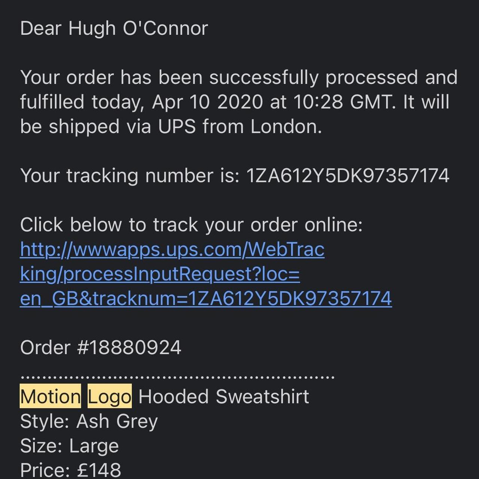
Task: Click the 'Your tracking number is:' label
Action: point(130,176)
